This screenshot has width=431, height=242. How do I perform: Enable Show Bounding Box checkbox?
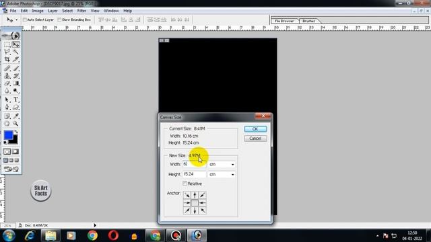pyautogui.click(x=59, y=19)
